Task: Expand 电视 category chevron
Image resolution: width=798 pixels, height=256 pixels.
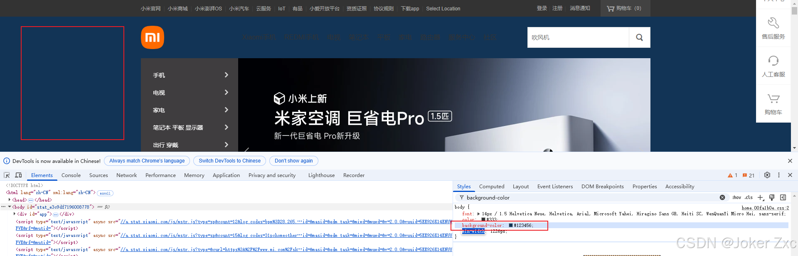Action: [227, 92]
